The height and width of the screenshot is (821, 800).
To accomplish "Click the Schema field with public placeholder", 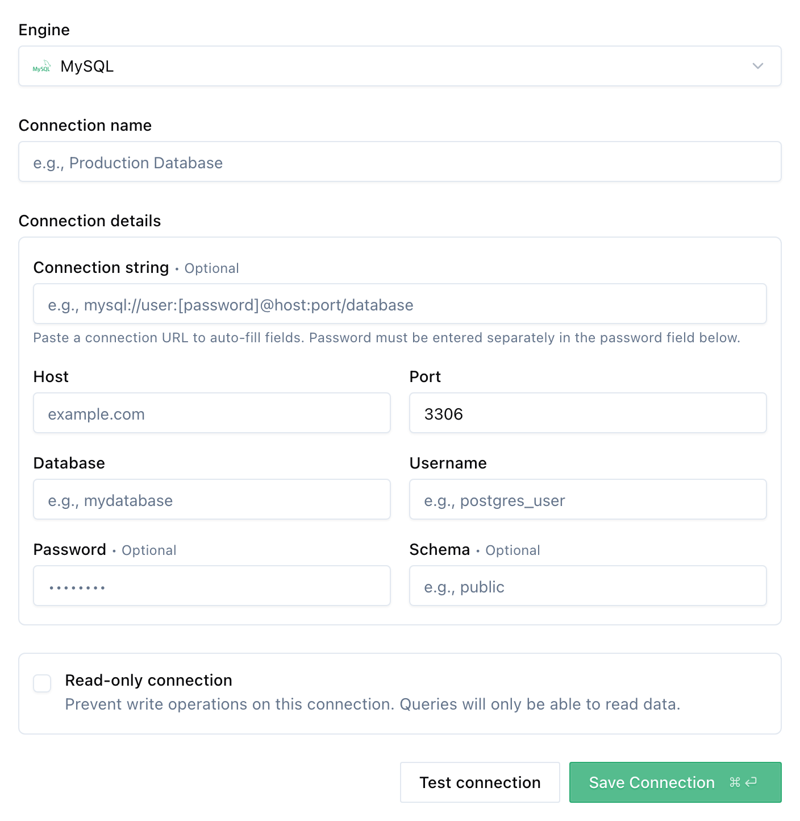I will point(587,586).
